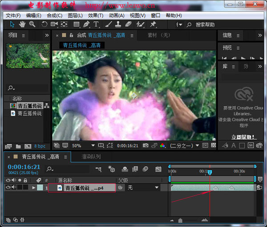Viewport: 267px width, 227px height.
Task: Open the 效果(T) menu
Action: click(96, 16)
